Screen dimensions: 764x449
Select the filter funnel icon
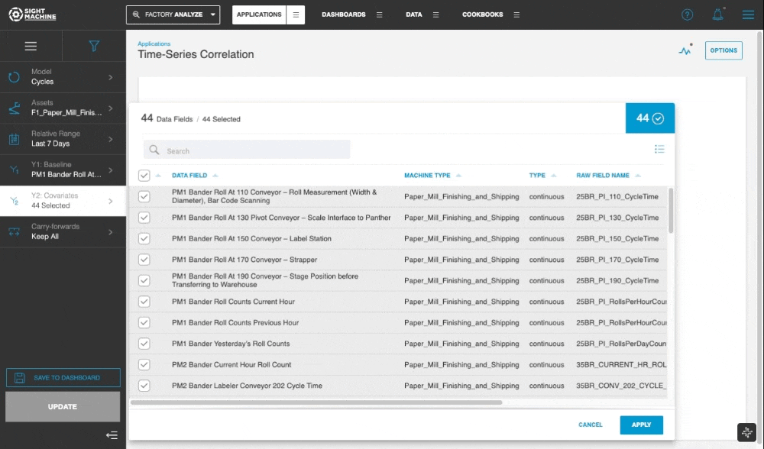pos(94,46)
